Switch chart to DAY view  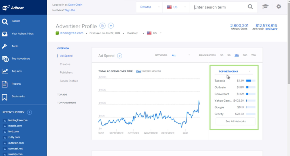(x=139, y=71)
